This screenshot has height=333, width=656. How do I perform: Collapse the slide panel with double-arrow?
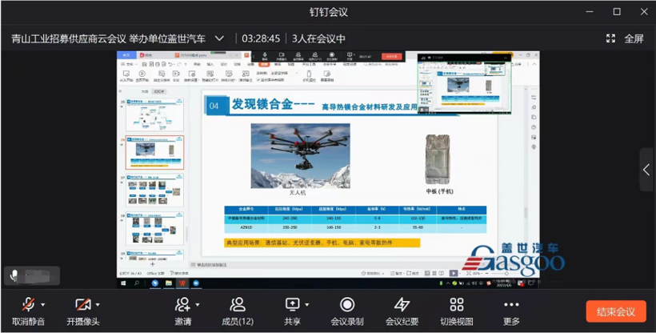coord(120,91)
